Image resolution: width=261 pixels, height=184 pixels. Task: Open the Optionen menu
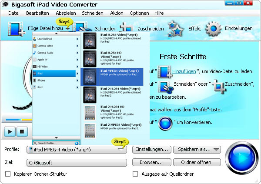(x=139, y=13)
